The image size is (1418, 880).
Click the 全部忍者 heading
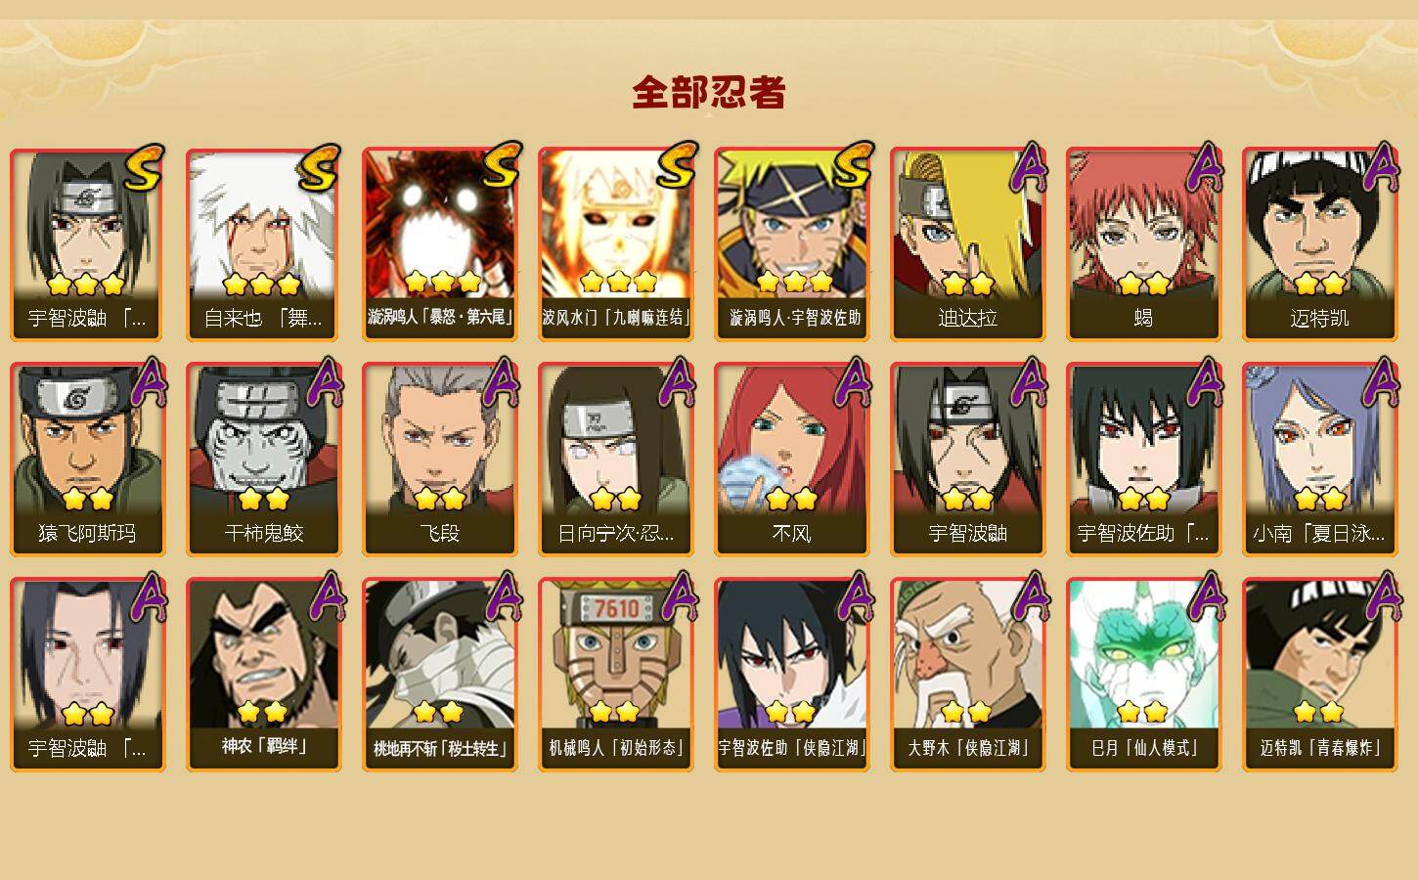pos(709,92)
